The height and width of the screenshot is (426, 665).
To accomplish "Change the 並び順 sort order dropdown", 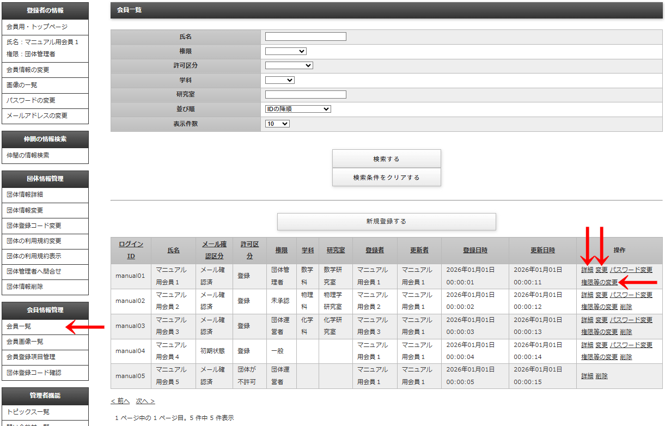I will 297,109.
